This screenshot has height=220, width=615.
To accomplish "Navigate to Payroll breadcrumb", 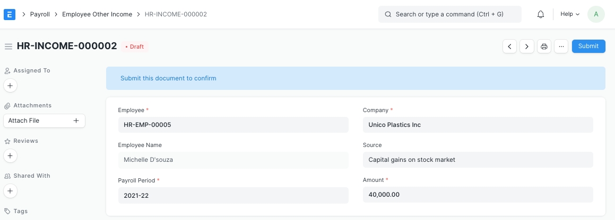I will [40, 14].
